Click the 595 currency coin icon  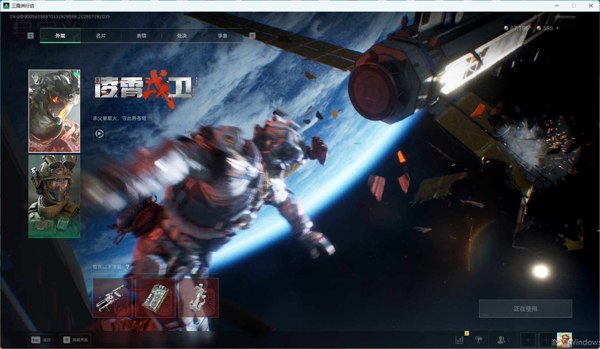pos(539,28)
